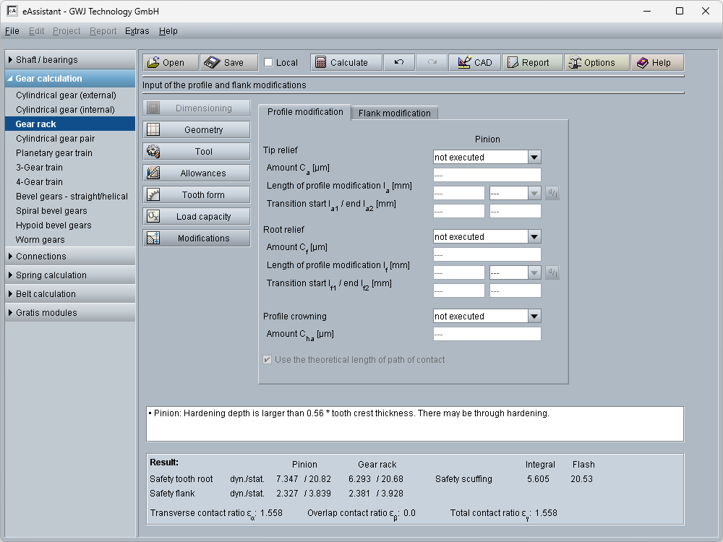This screenshot has width=723, height=542.
Task: Open the Extras menu
Action: [x=137, y=31]
